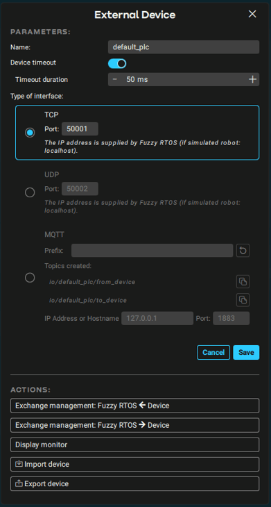Select the UDP interface radio button
Image resolution: width=271 pixels, height=507 pixels.
[x=30, y=192]
